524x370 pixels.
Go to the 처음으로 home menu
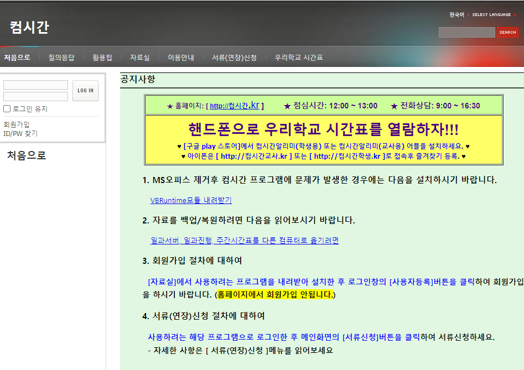[x=18, y=57]
